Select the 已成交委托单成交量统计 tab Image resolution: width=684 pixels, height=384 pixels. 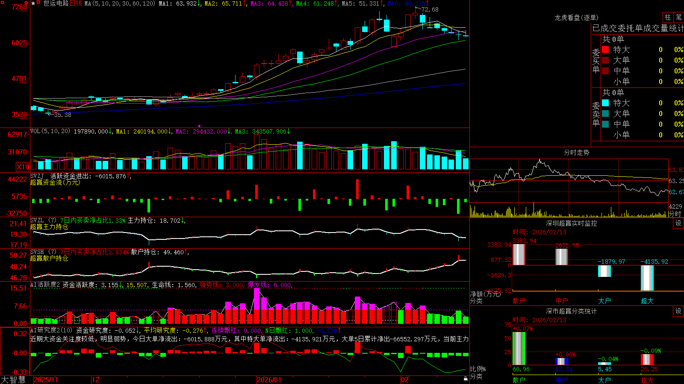click(638, 28)
